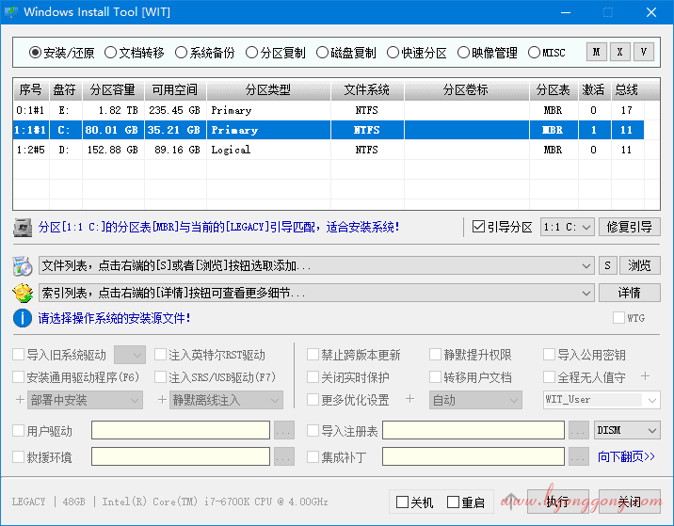Click the 浏览 browse button
Viewport: 674px width, 526px height.
point(639,265)
